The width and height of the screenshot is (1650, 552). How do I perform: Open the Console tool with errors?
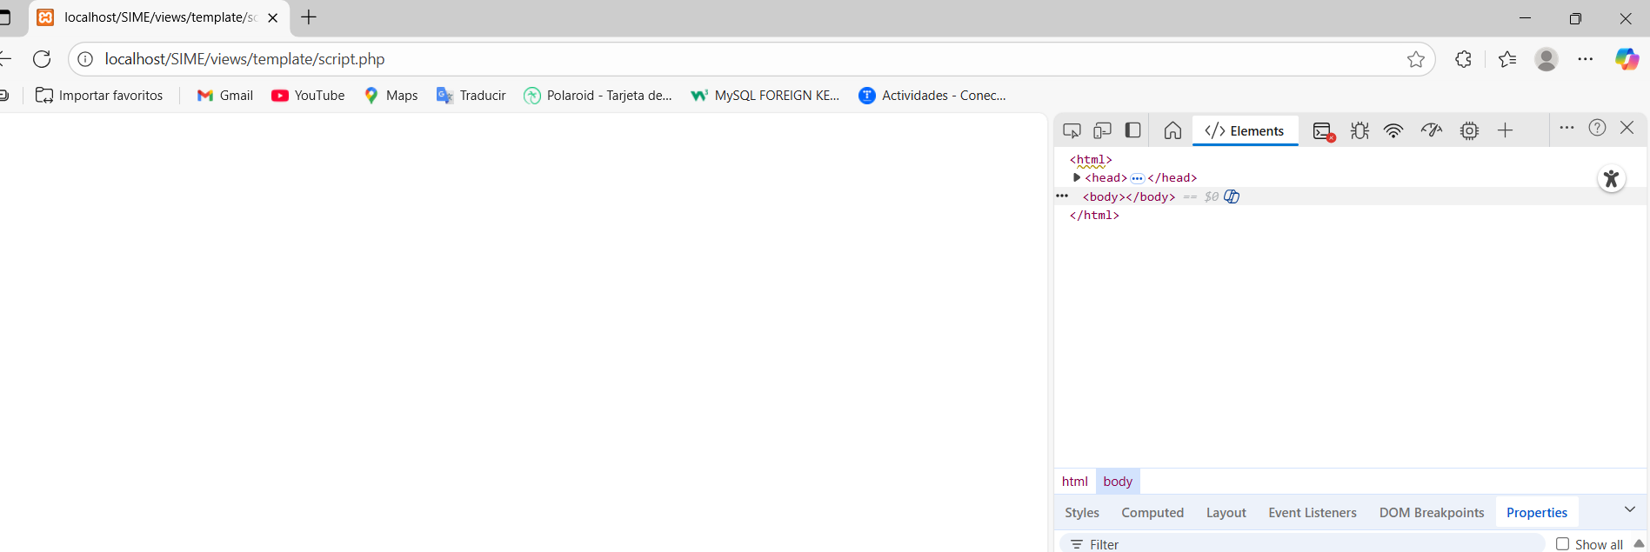tap(1323, 131)
